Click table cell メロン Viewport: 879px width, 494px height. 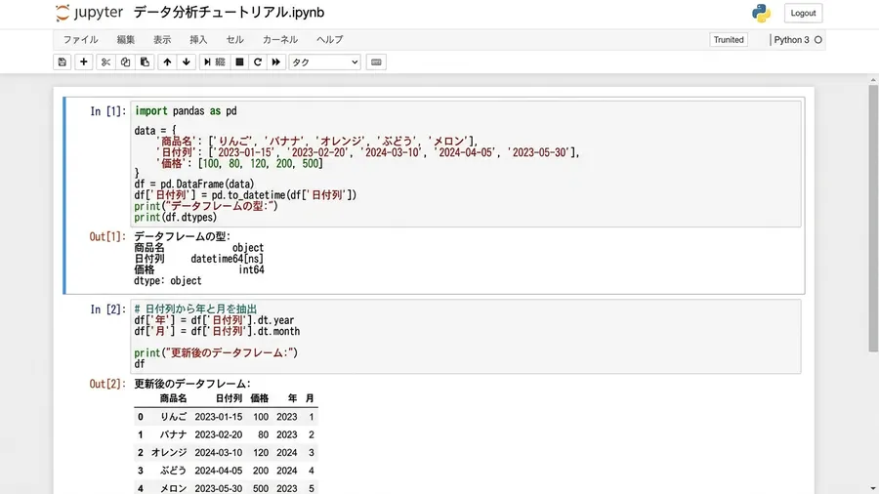tap(173, 488)
